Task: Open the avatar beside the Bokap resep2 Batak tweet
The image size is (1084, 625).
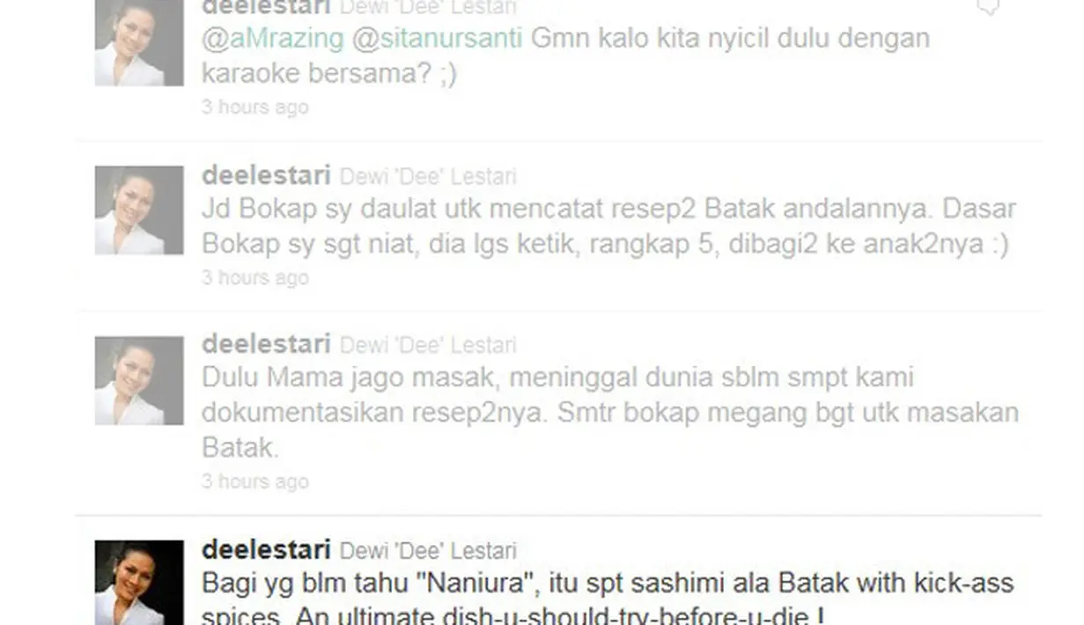Action: [139, 210]
